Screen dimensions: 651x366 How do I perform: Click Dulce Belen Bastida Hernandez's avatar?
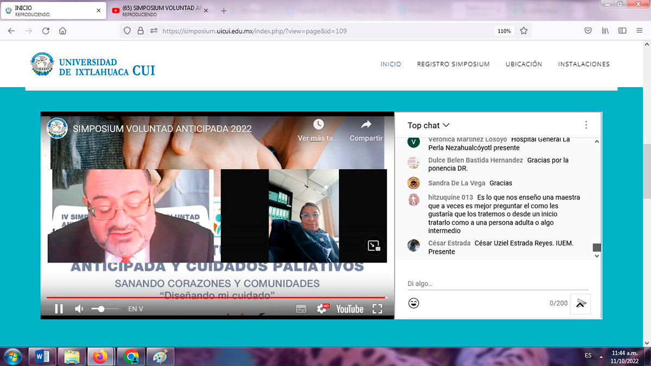click(x=413, y=163)
